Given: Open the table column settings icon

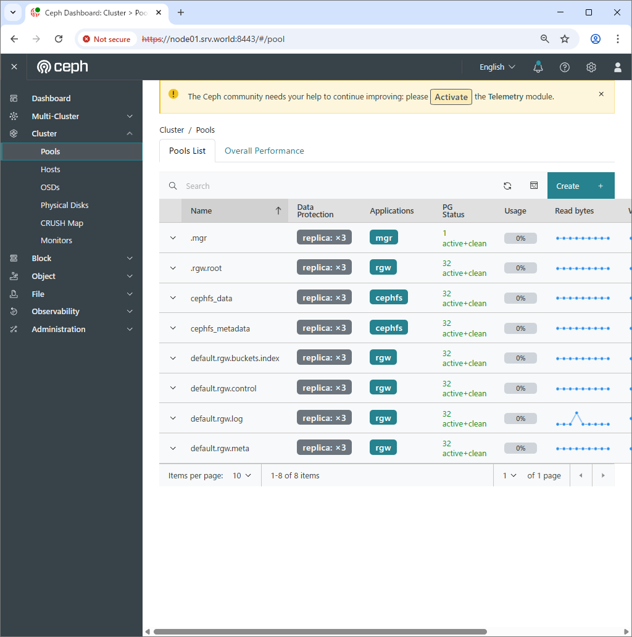Looking at the screenshot, I should point(534,186).
